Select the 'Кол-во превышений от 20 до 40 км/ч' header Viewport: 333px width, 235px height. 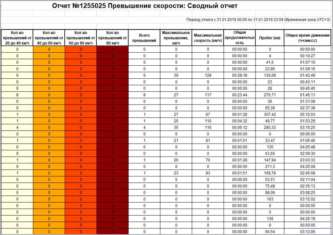(x=17, y=38)
